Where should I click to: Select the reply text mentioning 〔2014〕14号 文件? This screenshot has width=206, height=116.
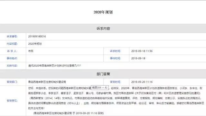click(115, 98)
